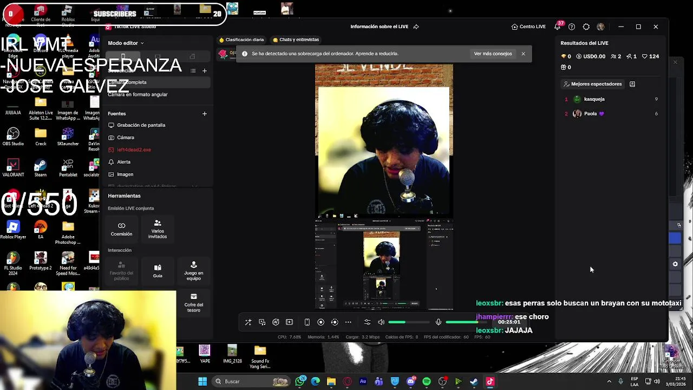Viewport: 693px width, 390px height.
Task: Click the replay capture icon
Action: coord(335,322)
